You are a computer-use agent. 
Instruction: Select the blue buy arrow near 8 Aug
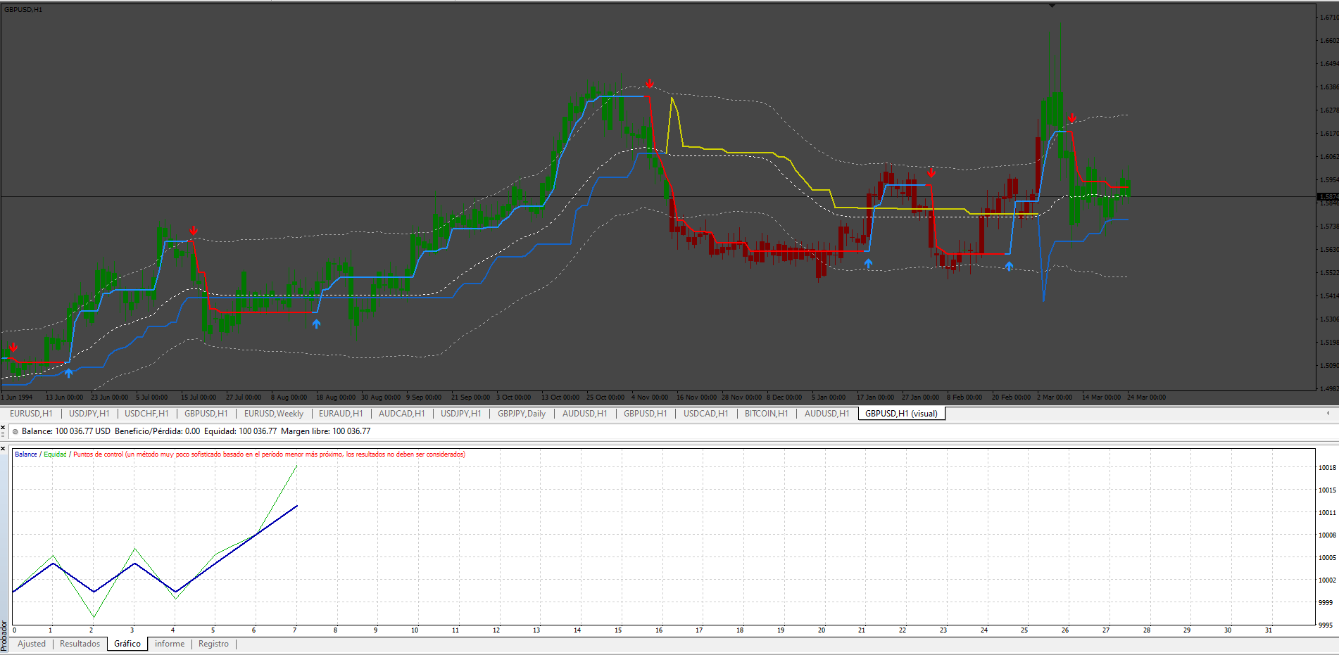pos(316,324)
